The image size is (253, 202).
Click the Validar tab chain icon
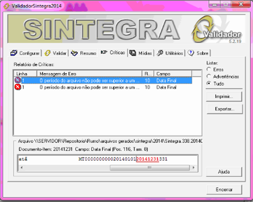pos(48,53)
